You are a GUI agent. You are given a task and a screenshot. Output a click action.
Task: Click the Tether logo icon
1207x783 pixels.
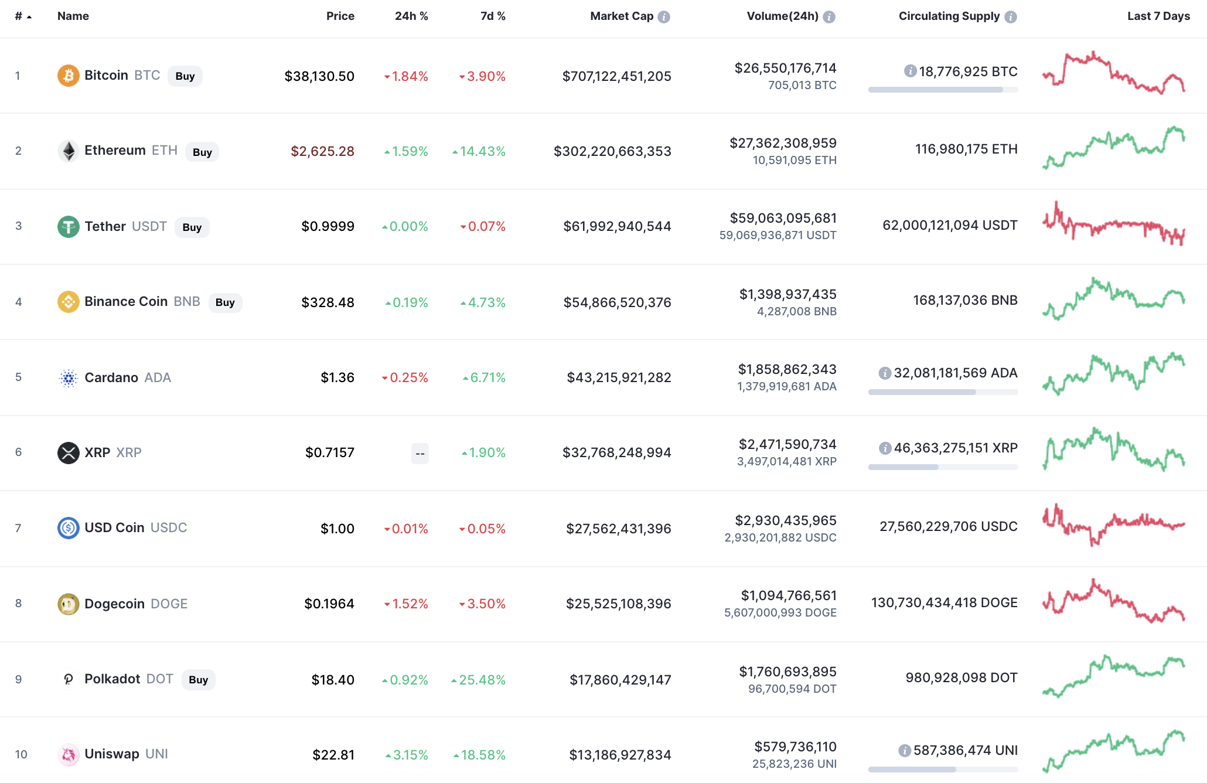(68, 227)
